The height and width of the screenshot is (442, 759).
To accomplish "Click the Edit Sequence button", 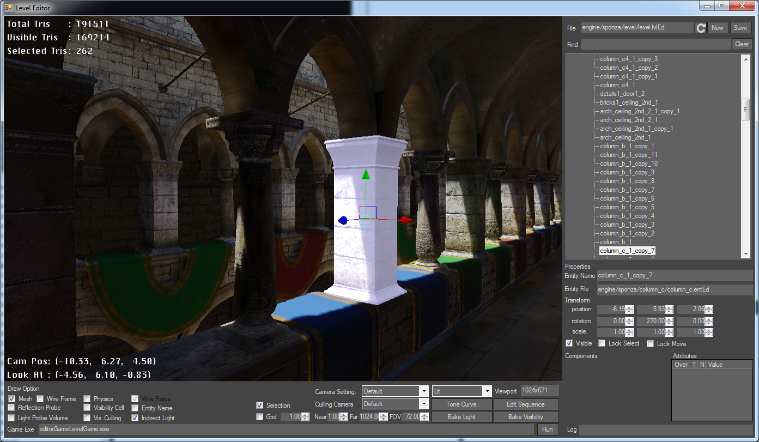I will pyautogui.click(x=526, y=404).
